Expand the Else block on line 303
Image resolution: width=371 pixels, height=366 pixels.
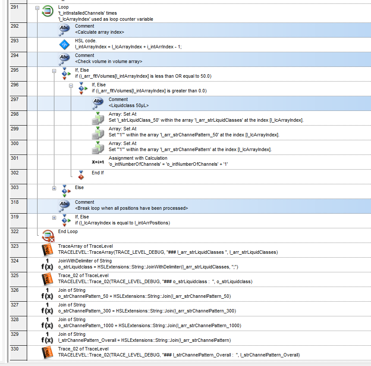point(54,188)
